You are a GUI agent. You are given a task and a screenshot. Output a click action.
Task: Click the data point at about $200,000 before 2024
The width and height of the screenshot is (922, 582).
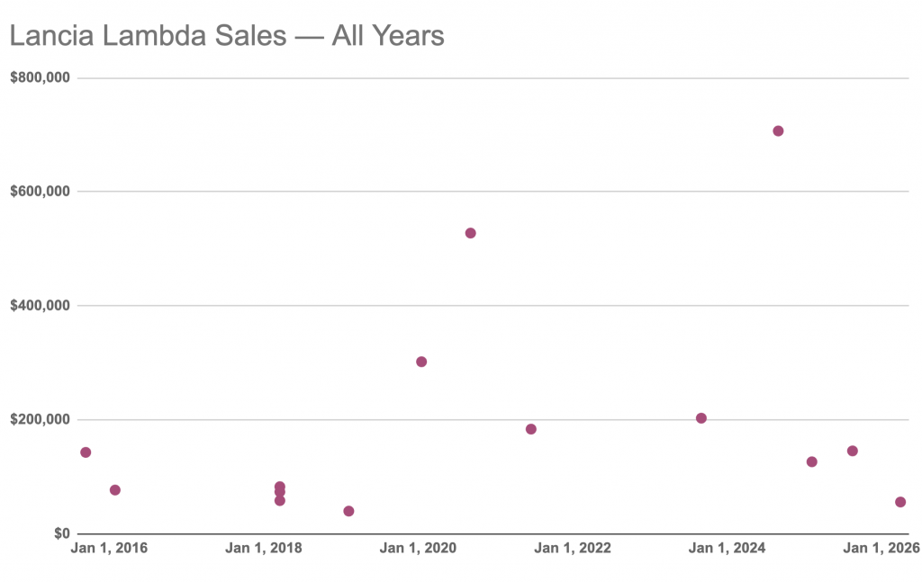(x=701, y=418)
